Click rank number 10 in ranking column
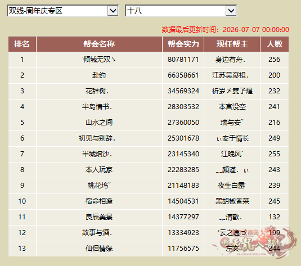 point(22,201)
